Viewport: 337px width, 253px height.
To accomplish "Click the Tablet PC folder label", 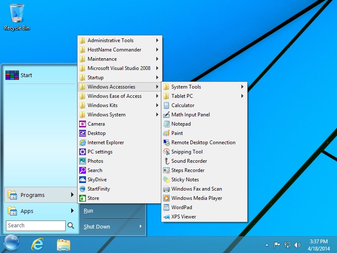I will (182, 96).
